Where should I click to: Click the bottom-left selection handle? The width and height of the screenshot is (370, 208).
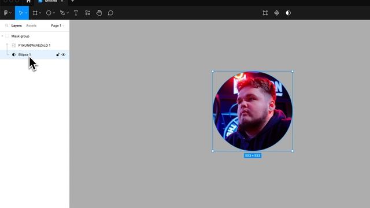click(213, 151)
